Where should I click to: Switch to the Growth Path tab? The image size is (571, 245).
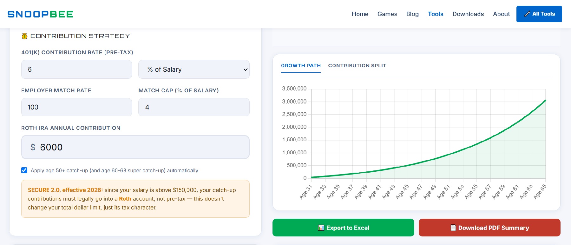[x=301, y=65]
